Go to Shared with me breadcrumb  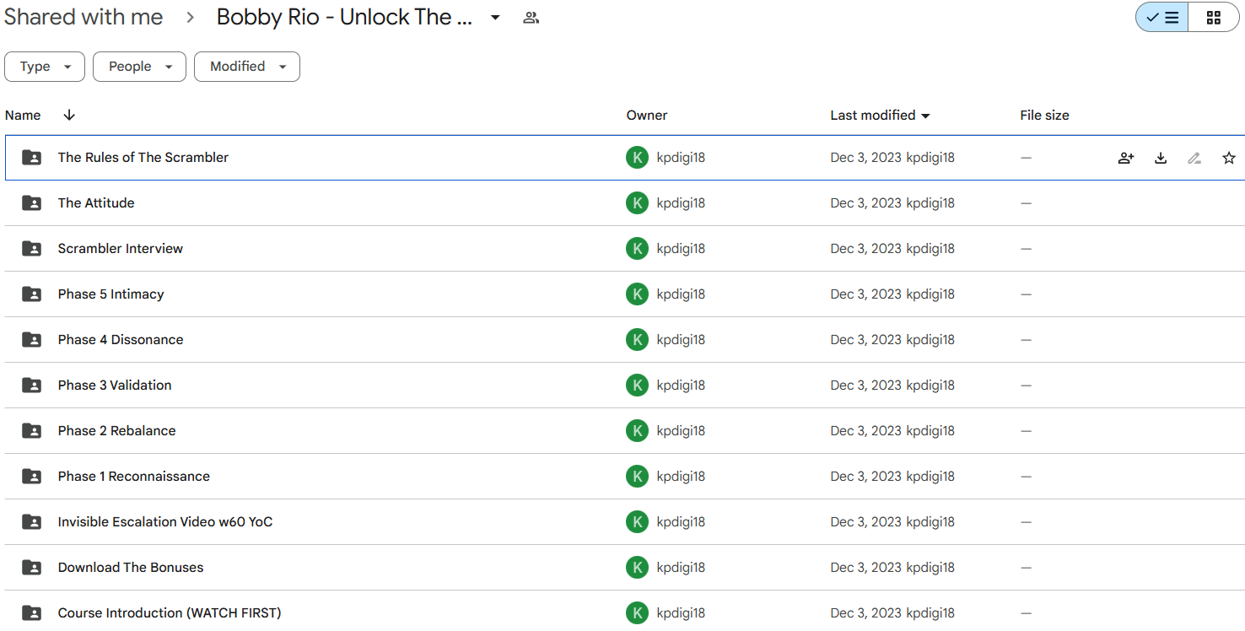84,18
